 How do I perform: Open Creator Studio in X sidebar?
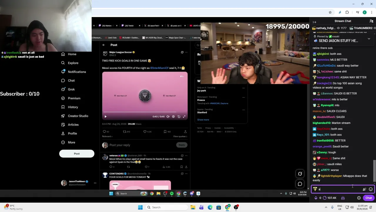(x=75, y=116)
